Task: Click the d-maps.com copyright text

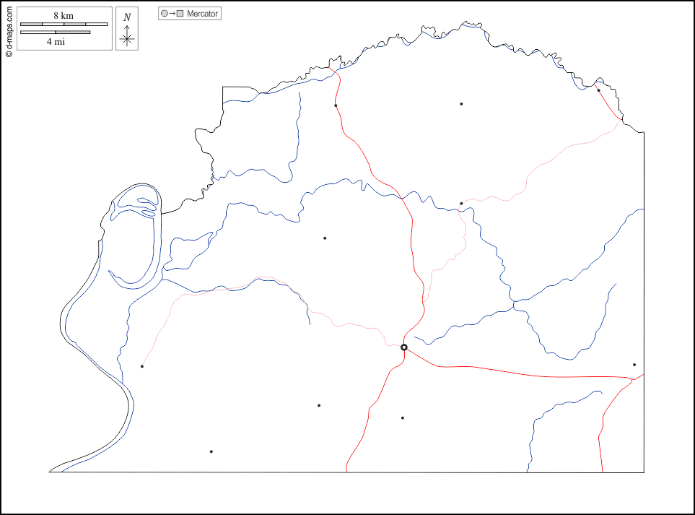Action: point(9,31)
